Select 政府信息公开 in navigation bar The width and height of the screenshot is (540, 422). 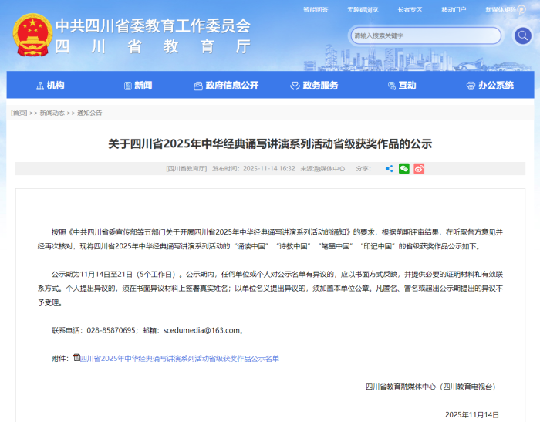(x=226, y=86)
